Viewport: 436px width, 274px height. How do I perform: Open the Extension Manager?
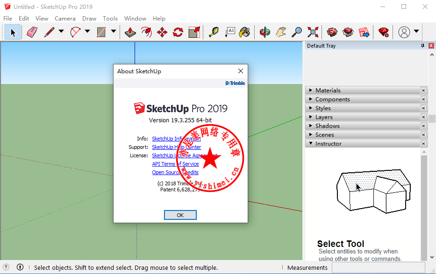tap(384, 32)
